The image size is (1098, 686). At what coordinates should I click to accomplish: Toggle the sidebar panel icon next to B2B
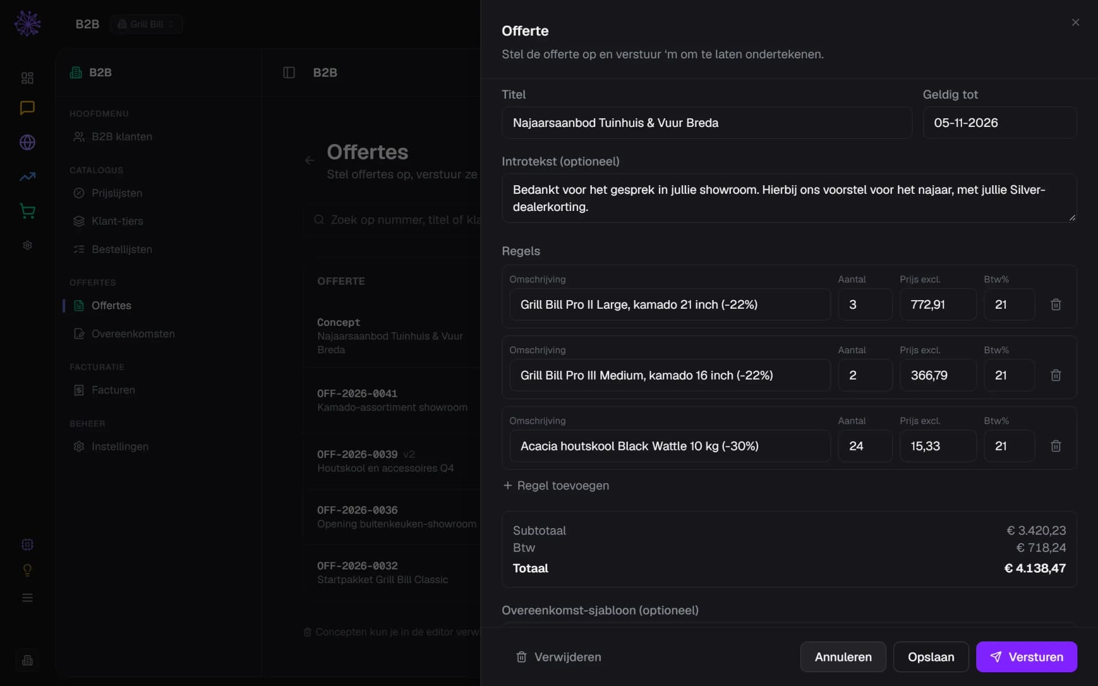tap(289, 73)
